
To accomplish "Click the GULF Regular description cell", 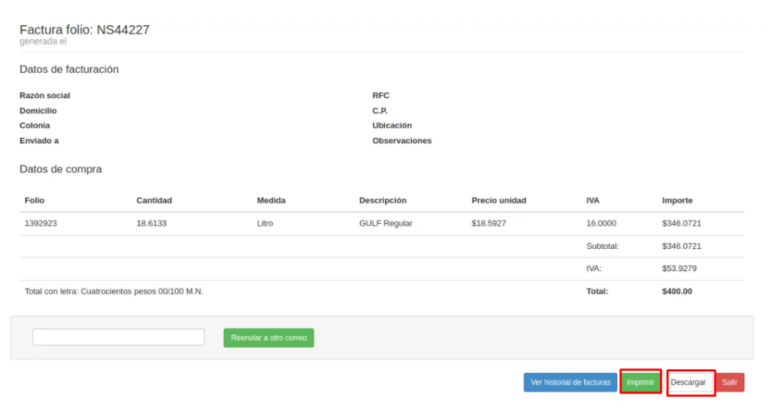I will 386,224.
